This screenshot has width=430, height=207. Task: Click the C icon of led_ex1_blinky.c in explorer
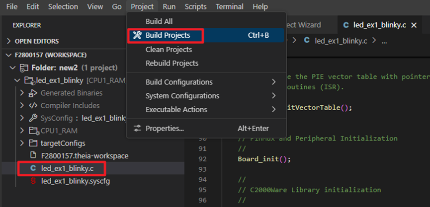[33, 168]
